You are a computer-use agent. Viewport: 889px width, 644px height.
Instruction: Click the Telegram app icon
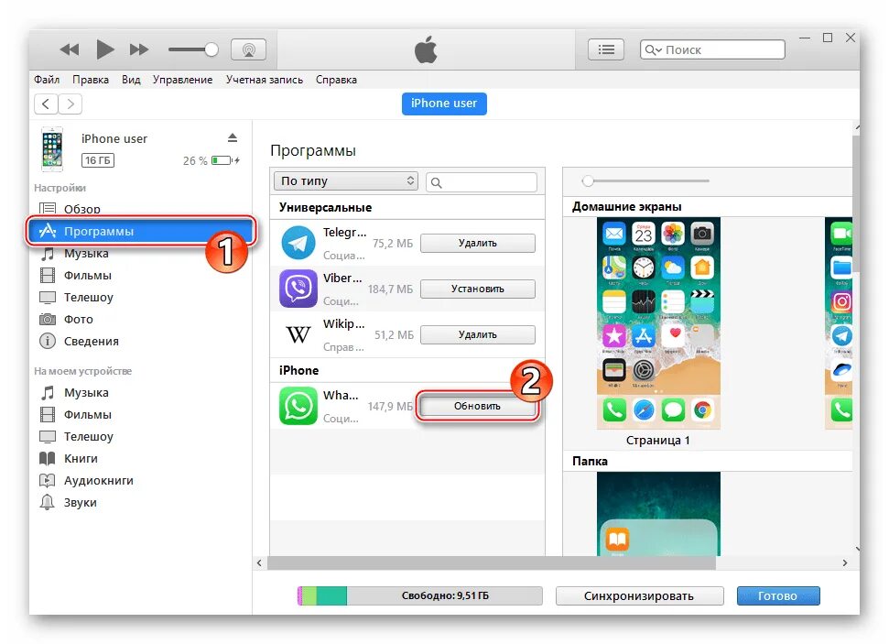click(298, 243)
